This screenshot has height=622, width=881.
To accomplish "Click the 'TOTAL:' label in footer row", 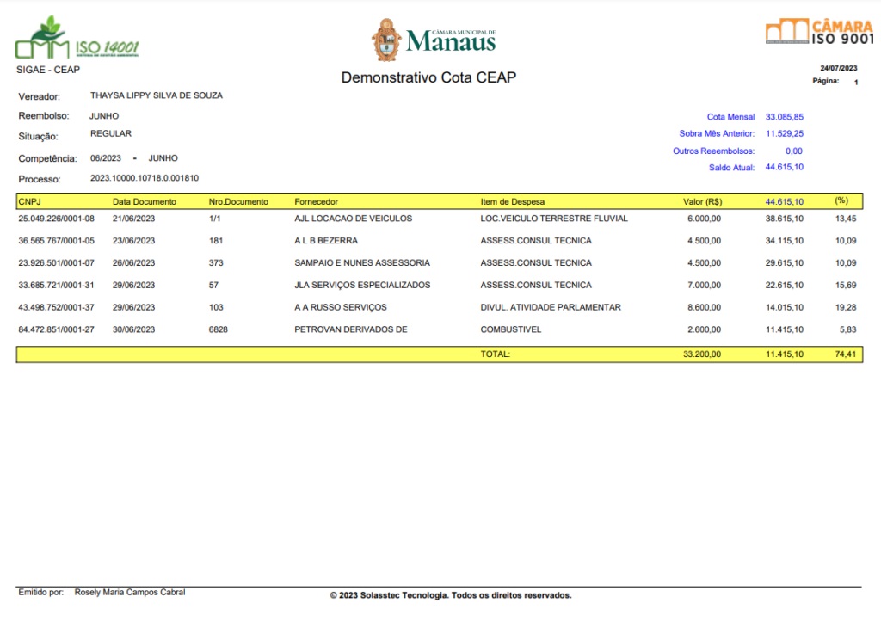I will point(495,354).
